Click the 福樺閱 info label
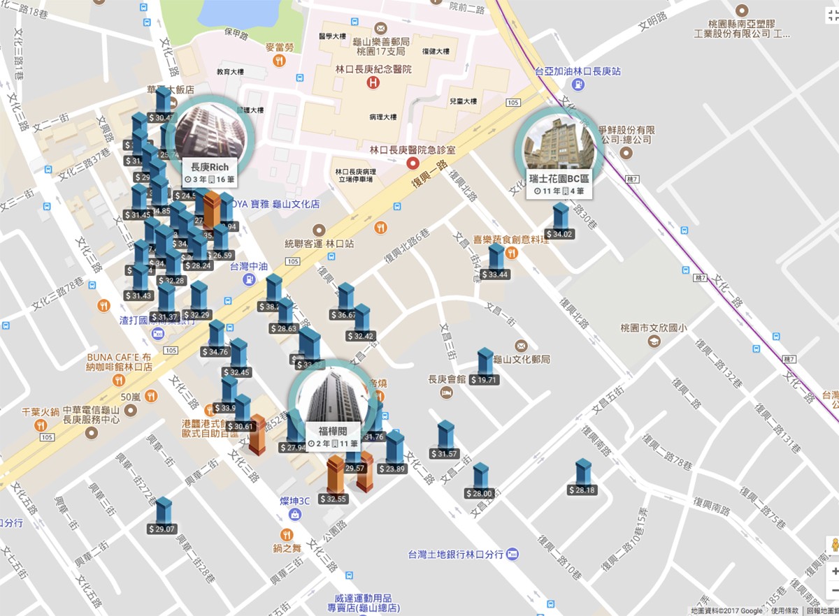839x616 pixels. click(x=334, y=437)
